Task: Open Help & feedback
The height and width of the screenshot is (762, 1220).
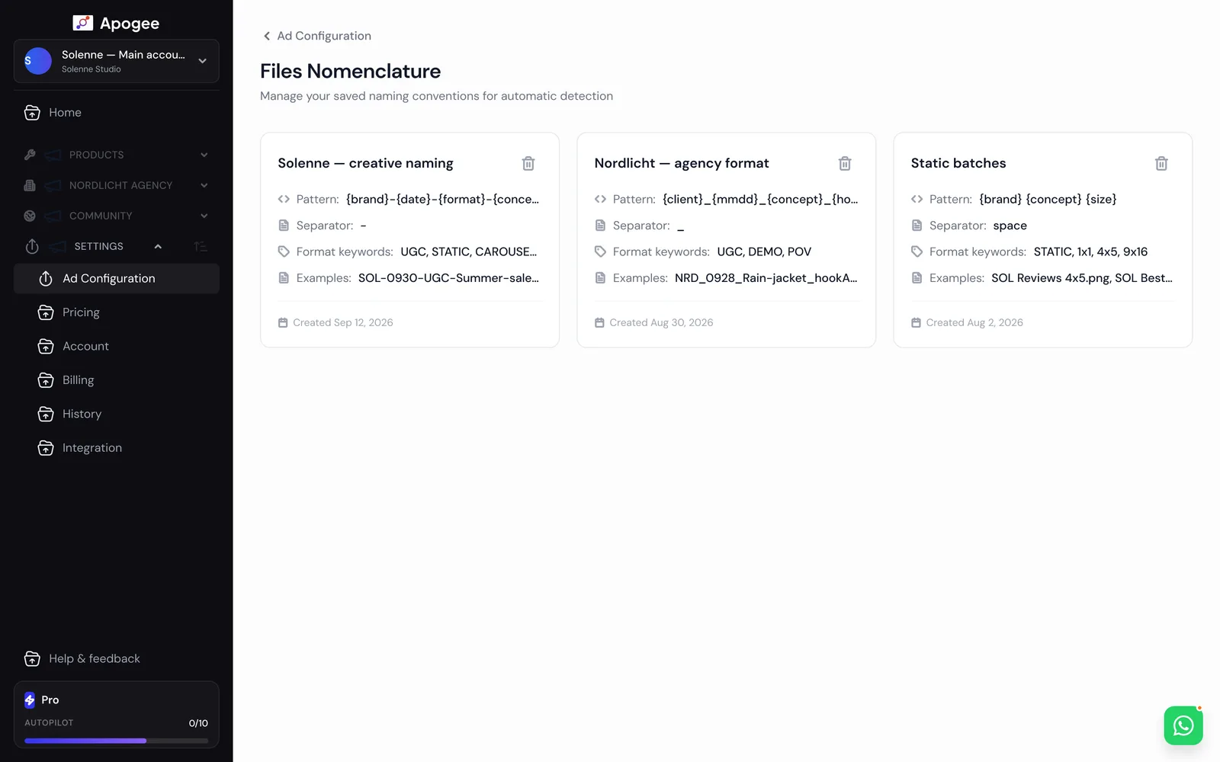Action: pyautogui.click(x=117, y=658)
